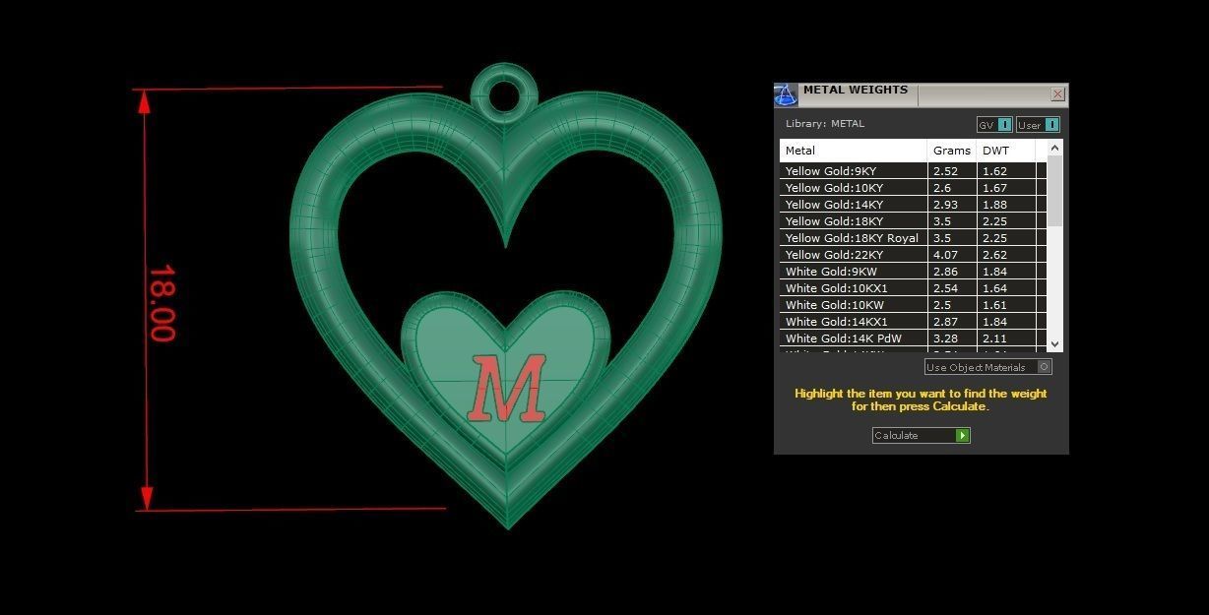Select the Yellow Gold:9KY row

point(913,171)
